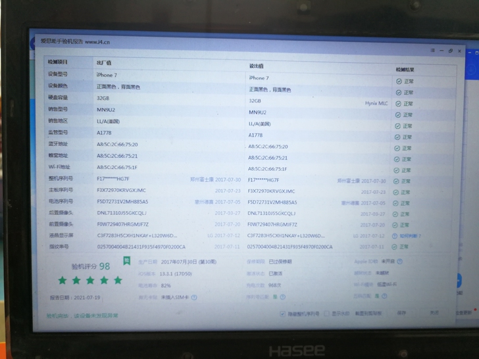Click factory mainboard serial F3X72970KRVGXJMC
The height and width of the screenshot is (359, 479).
pyautogui.click(x=122, y=190)
